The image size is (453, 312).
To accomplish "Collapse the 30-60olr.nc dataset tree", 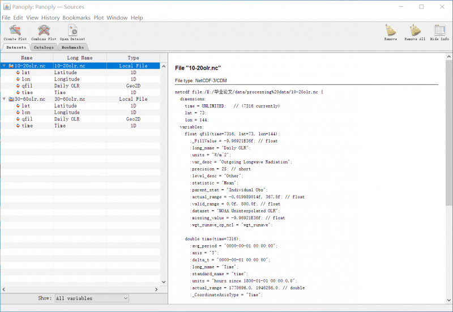I will pos(5,100).
